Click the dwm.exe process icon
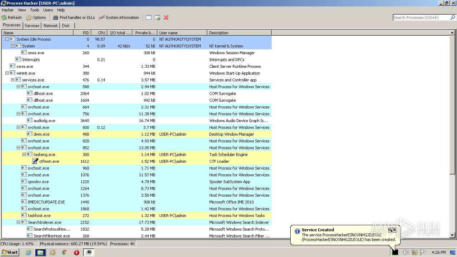Screen dimensions: 457x257 [30, 134]
